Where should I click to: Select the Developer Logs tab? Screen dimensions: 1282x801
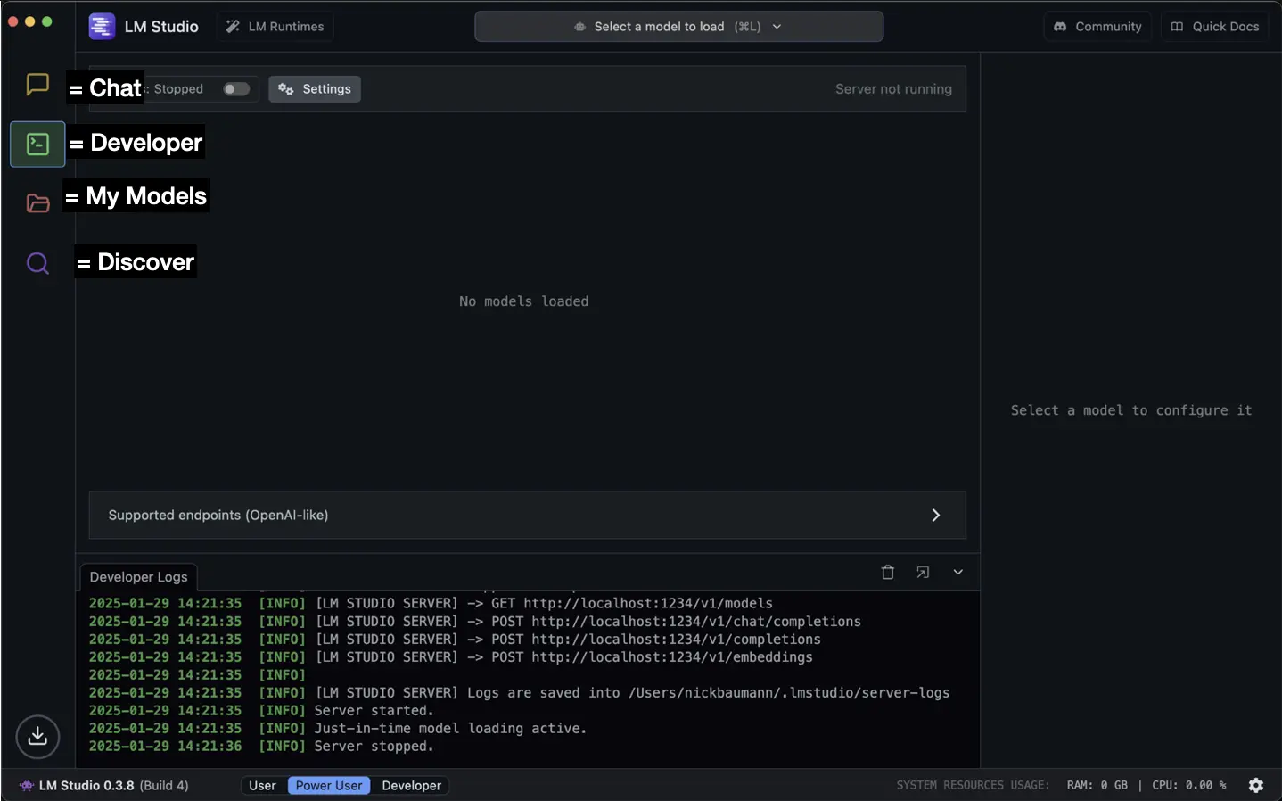[x=138, y=577]
